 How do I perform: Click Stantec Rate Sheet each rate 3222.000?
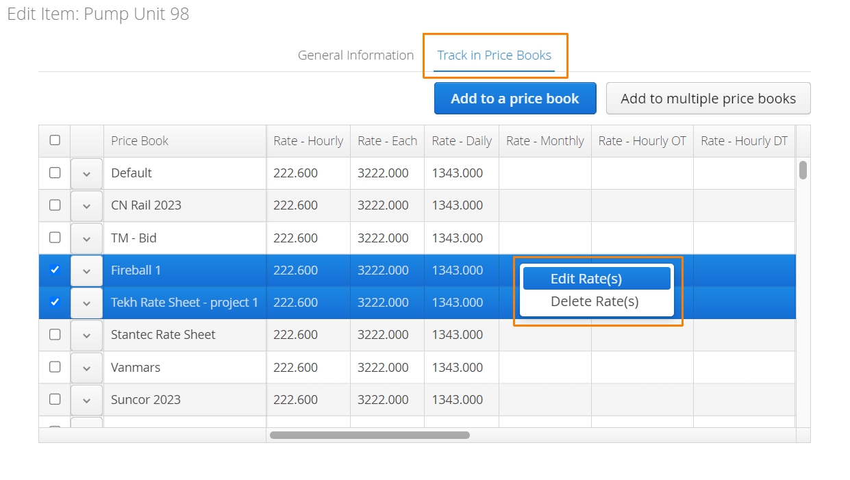coord(387,335)
